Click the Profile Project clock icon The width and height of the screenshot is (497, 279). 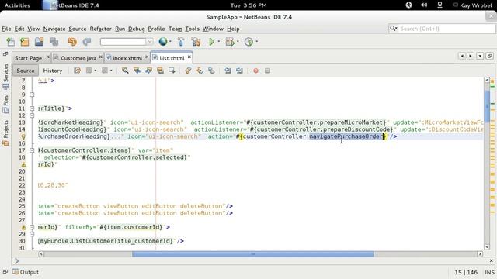point(248,42)
